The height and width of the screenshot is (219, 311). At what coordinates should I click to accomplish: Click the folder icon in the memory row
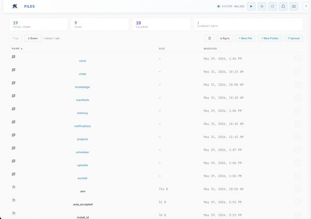point(13,109)
